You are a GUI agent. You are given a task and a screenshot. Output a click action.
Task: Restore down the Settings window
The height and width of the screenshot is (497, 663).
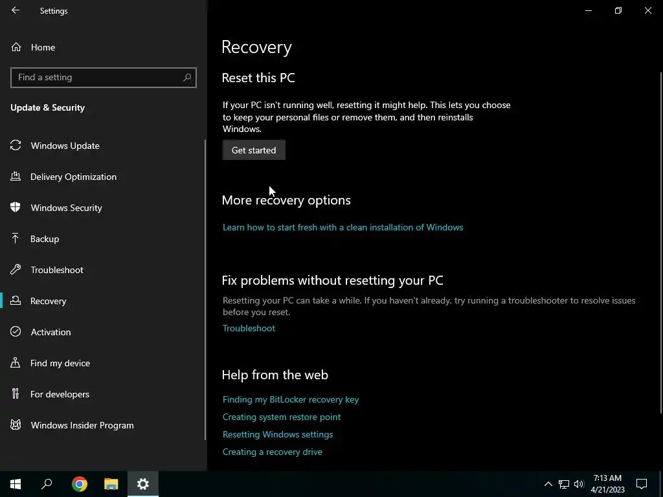click(618, 10)
